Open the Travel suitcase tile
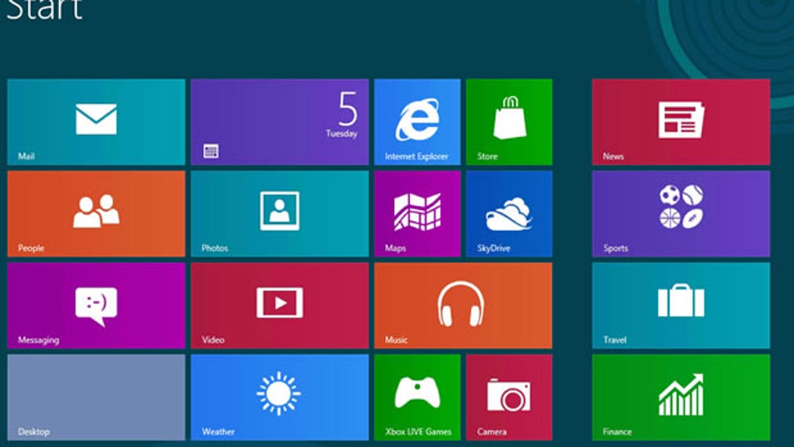Image resolution: width=794 pixels, height=447 pixels. click(x=681, y=305)
